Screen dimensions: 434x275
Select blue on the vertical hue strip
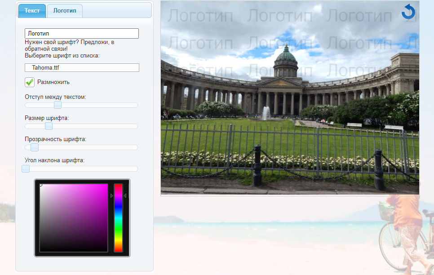click(x=118, y=207)
